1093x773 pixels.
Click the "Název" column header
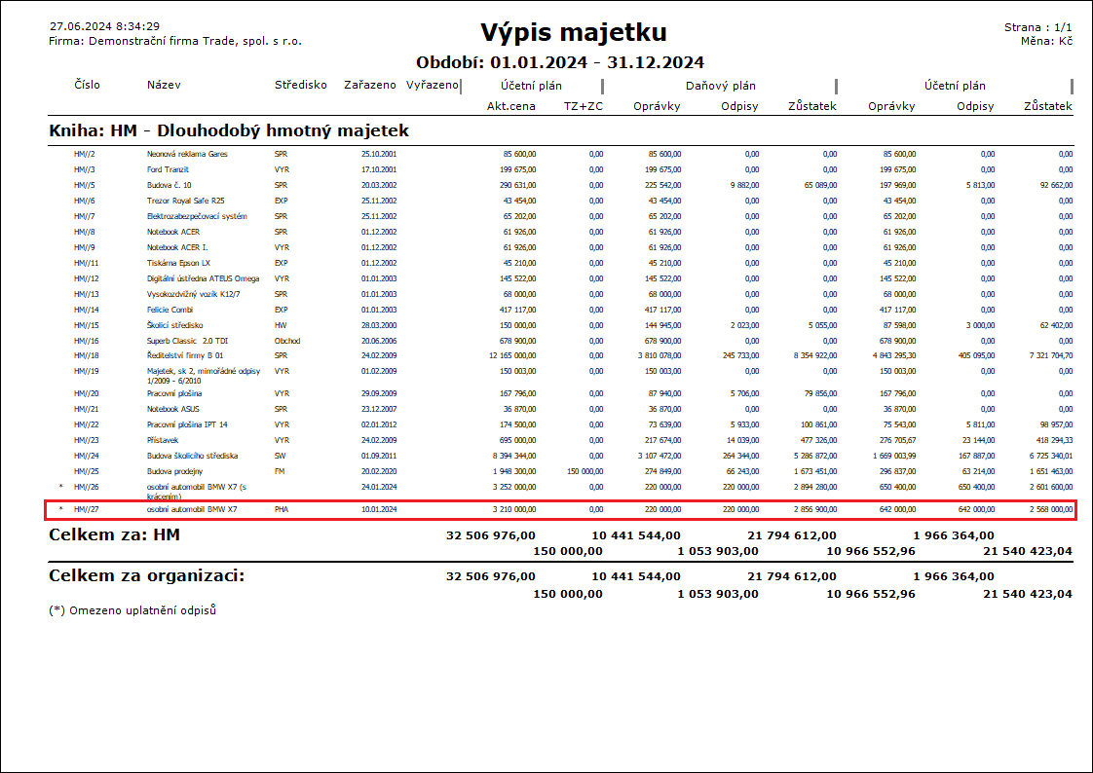tap(164, 85)
